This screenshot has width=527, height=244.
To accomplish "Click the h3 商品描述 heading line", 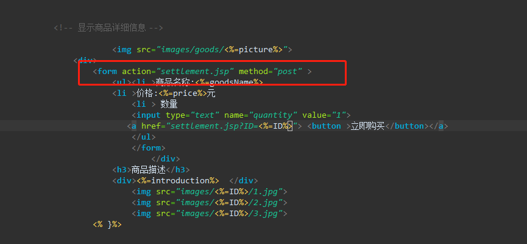I will tap(151, 170).
